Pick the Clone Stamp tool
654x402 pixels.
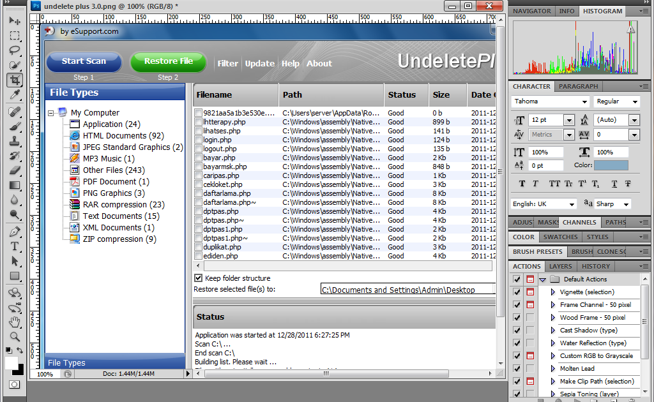coord(15,141)
